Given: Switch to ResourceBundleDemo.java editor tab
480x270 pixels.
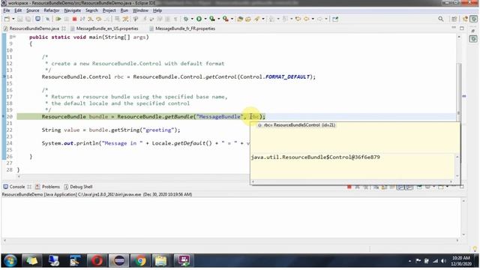Looking at the screenshot, I should (34, 28).
